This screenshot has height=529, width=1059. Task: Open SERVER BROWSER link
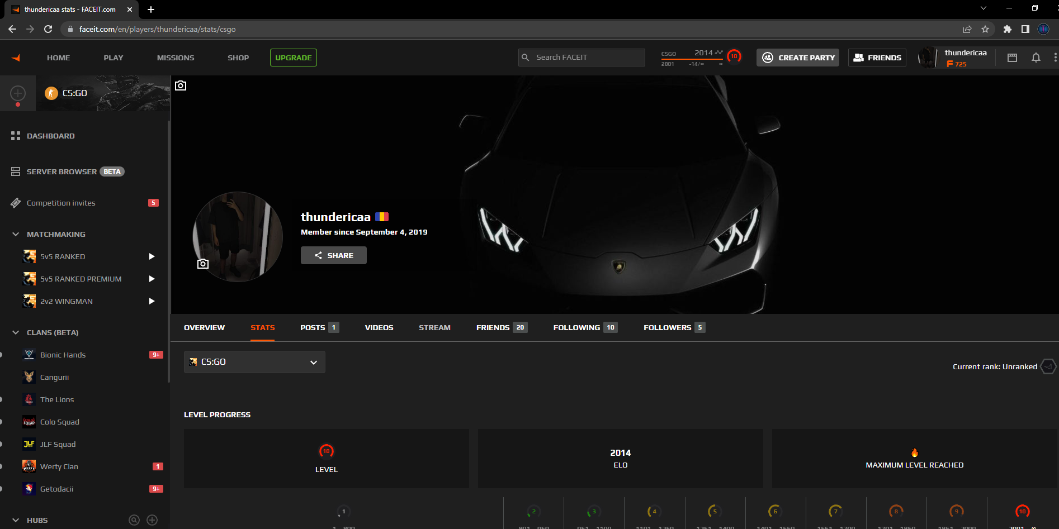[62, 171]
